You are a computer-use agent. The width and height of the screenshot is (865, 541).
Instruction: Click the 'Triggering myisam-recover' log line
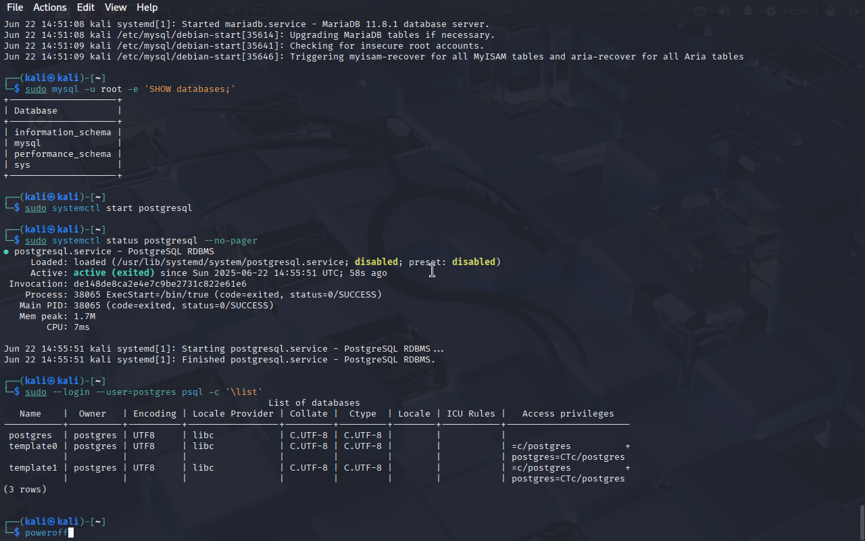[374, 57]
